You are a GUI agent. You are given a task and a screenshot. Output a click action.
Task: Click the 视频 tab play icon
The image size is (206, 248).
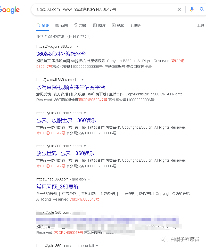click(114, 25)
